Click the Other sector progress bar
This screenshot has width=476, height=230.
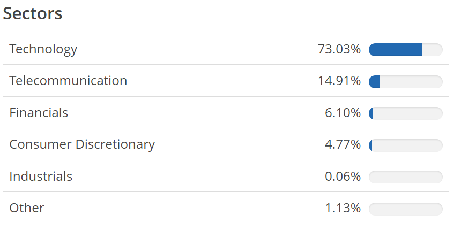pos(406,209)
